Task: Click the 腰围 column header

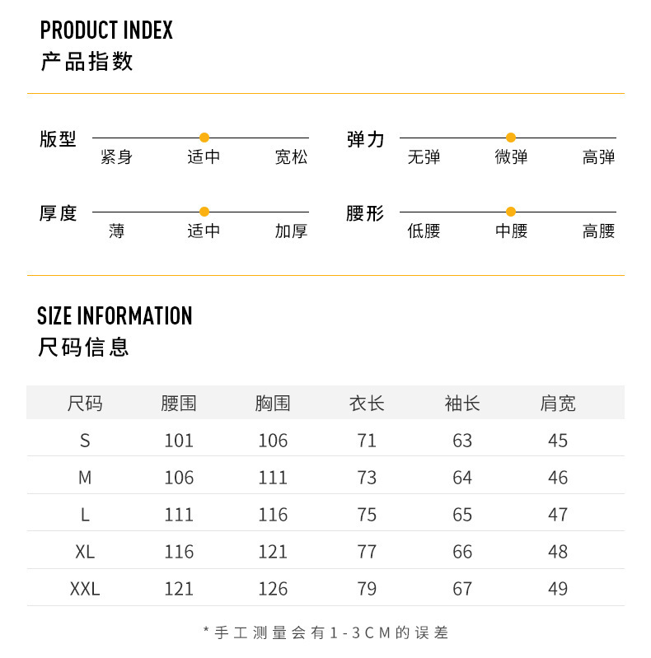Action: pyautogui.click(x=179, y=404)
